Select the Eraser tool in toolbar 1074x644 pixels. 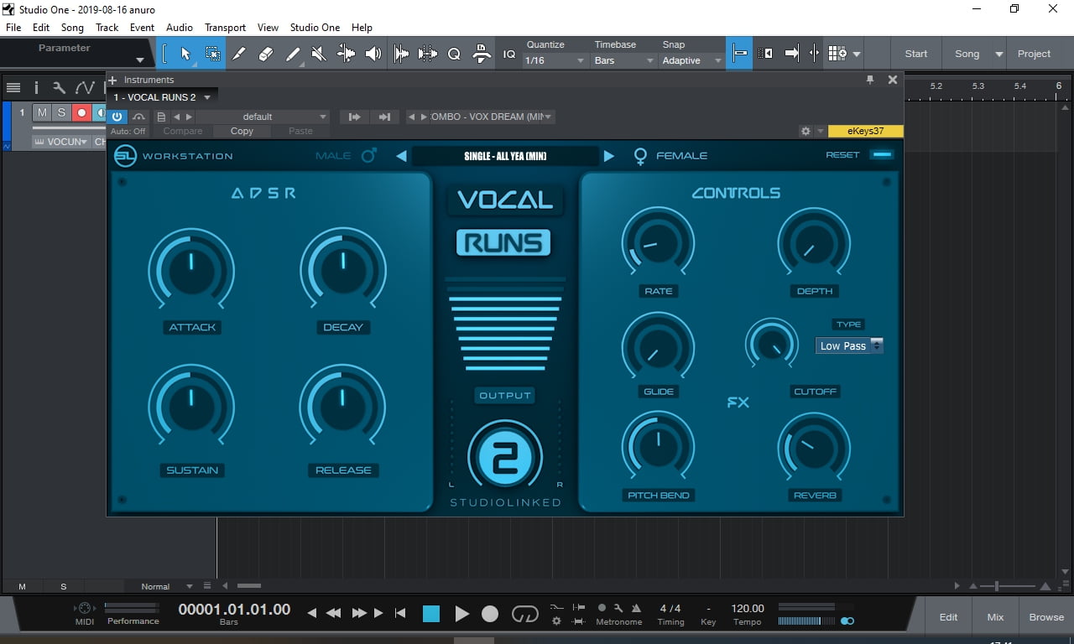(266, 54)
